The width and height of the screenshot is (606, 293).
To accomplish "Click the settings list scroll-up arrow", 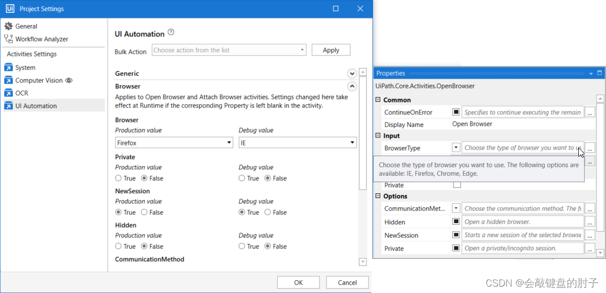I will pyautogui.click(x=362, y=72).
